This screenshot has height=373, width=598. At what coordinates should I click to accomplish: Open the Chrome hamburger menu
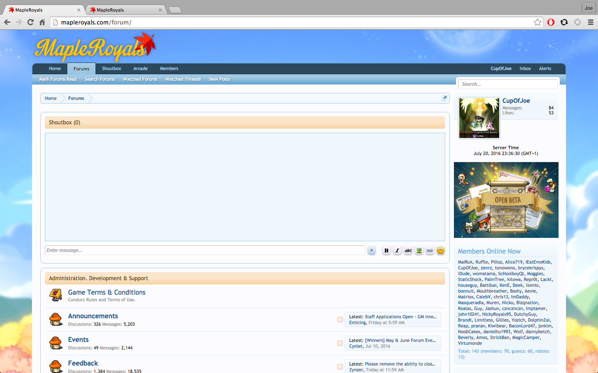click(591, 22)
